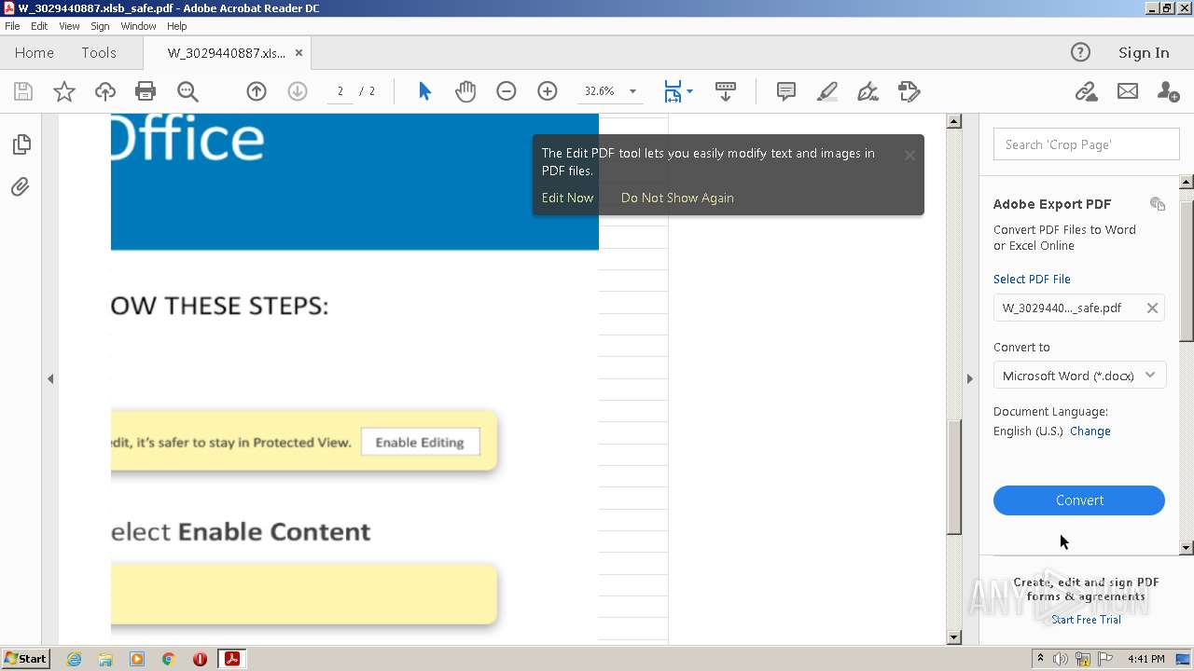
Task: Go to the next page with the down arrow
Action: tap(298, 91)
